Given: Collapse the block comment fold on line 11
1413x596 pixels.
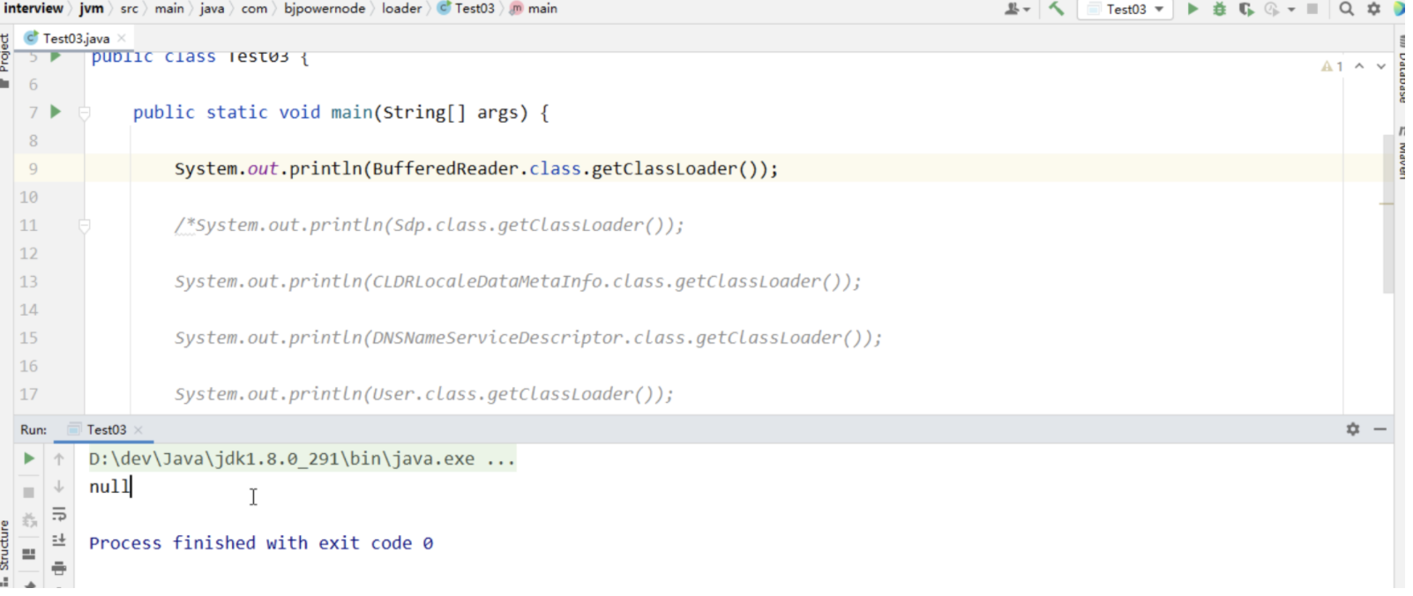Looking at the screenshot, I should click(85, 226).
